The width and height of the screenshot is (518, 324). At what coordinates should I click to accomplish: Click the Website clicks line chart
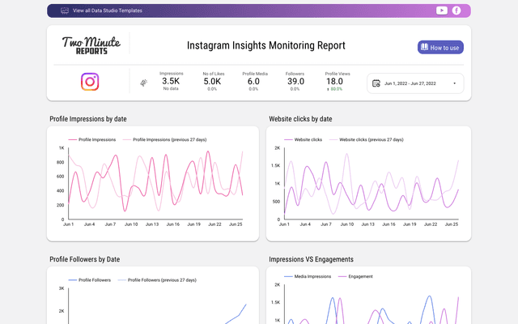tap(372, 183)
